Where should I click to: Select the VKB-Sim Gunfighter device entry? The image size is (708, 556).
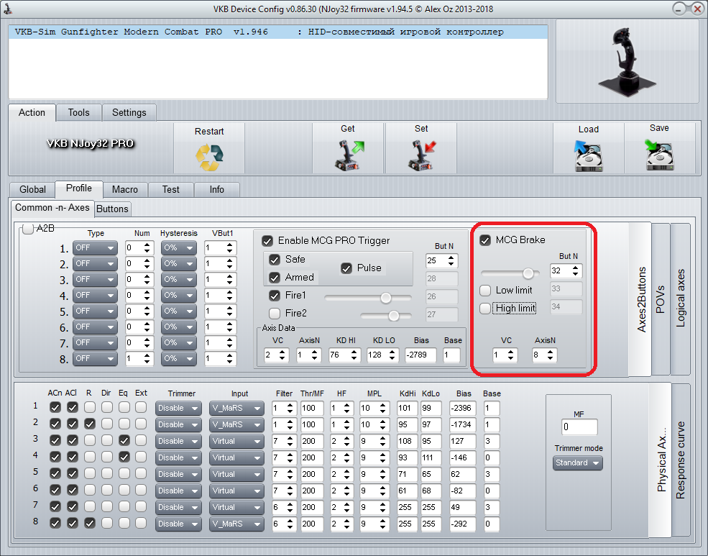click(x=278, y=32)
